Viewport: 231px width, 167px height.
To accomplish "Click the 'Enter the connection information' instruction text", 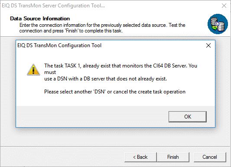I will [x=102, y=28].
